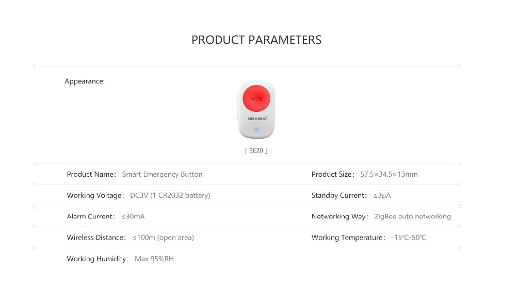Click the Smart Emergency Button text
516x287 pixels.
point(162,175)
